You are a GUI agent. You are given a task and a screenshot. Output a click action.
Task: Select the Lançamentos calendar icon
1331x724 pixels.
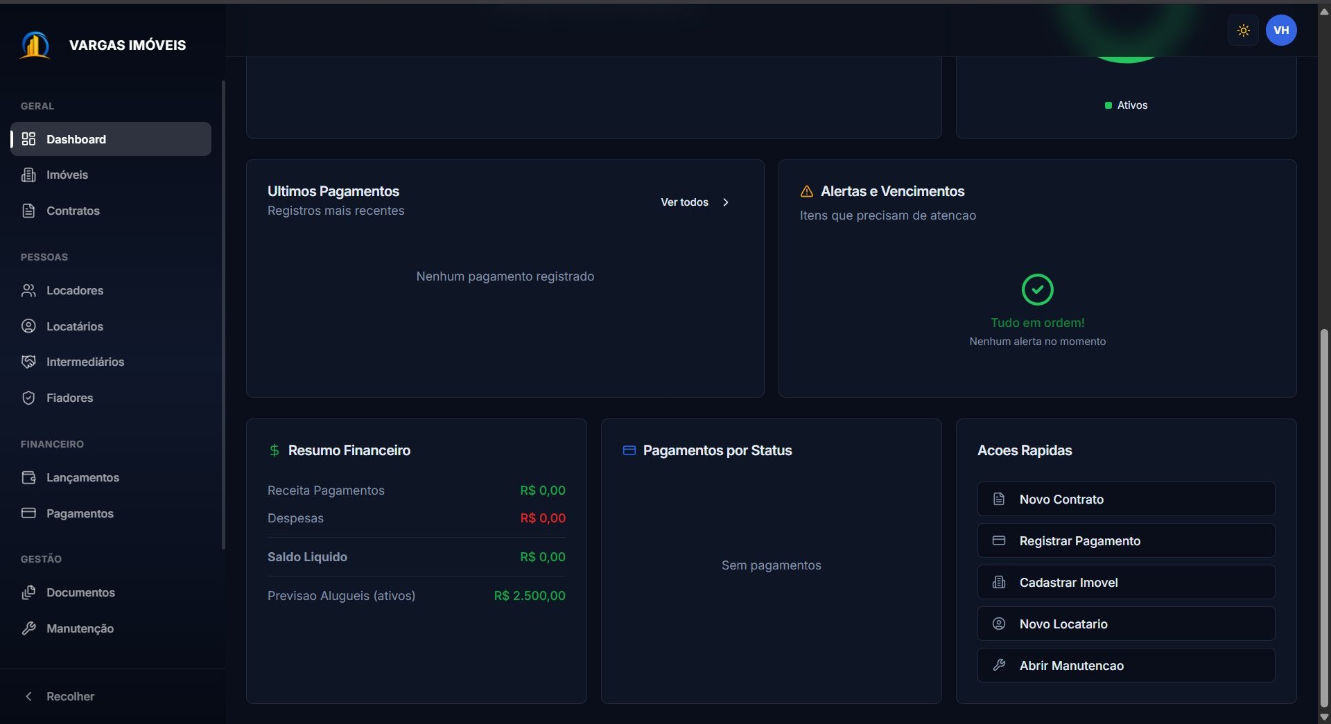[28, 477]
